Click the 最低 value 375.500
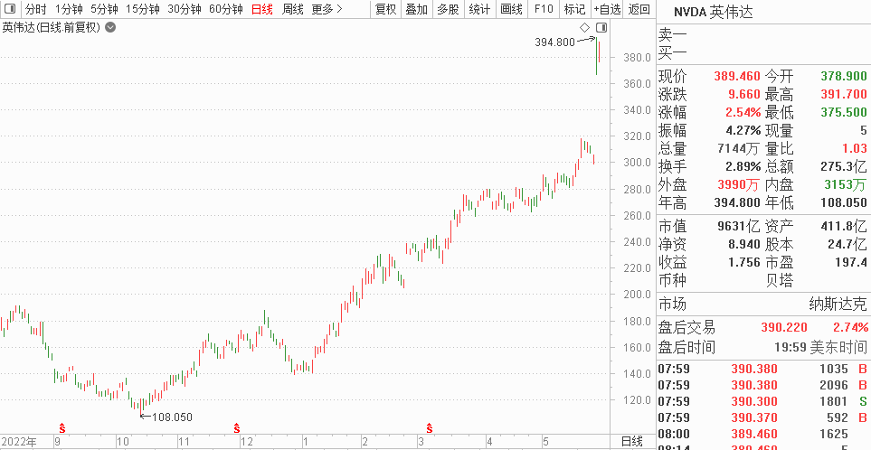871x450 pixels. (844, 112)
